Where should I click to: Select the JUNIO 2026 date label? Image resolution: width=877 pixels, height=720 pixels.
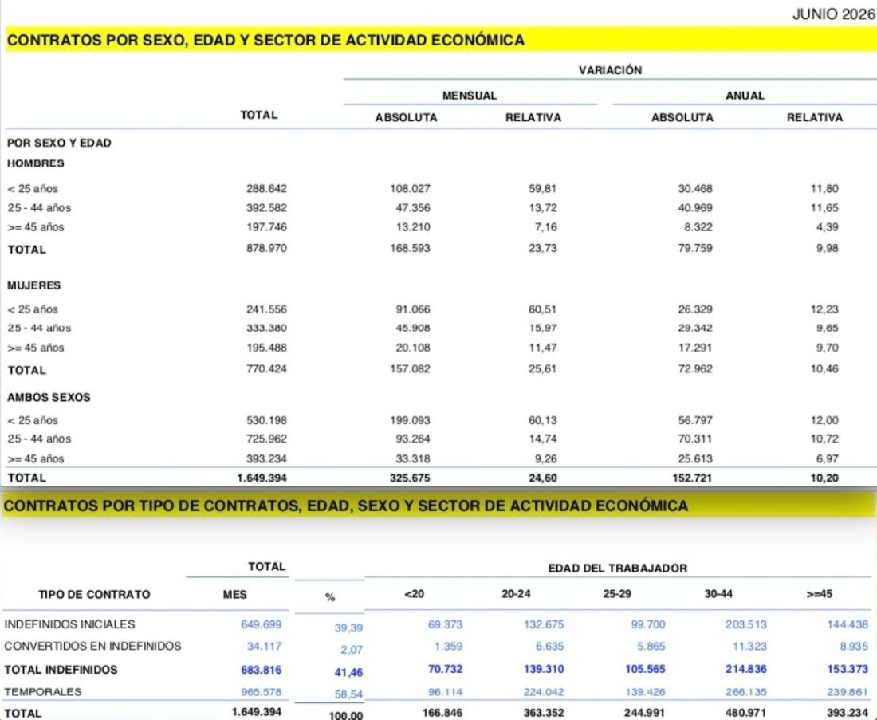click(x=833, y=14)
